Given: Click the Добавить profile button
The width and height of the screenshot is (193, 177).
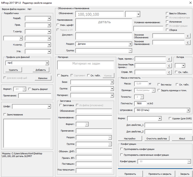Looking at the screenshot, I should tap(41, 70).
